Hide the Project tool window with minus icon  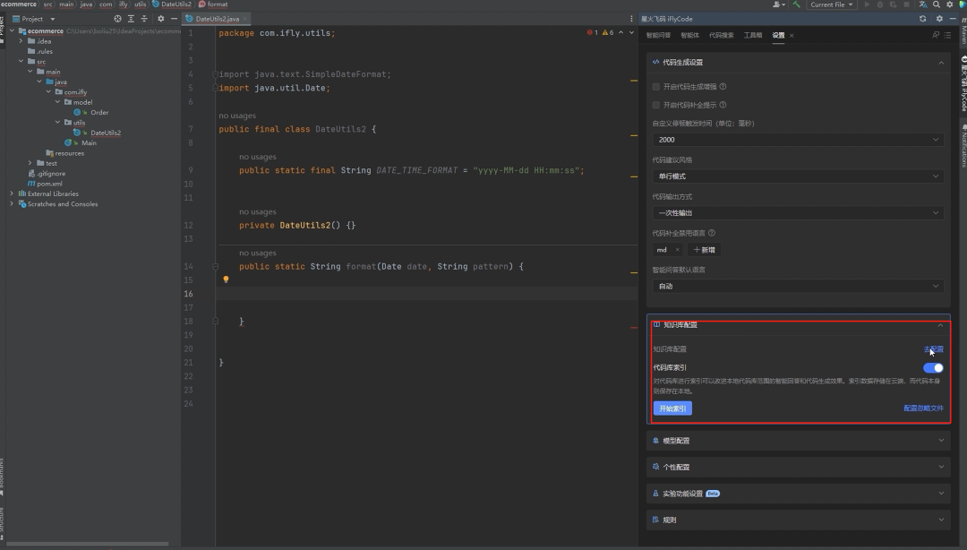coord(174,19)
